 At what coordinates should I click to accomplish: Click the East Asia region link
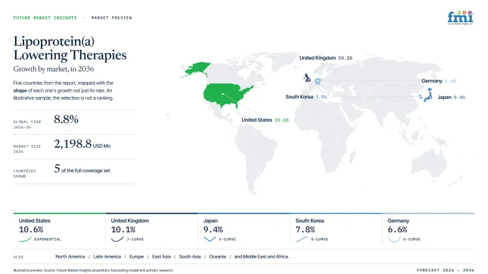161,256
